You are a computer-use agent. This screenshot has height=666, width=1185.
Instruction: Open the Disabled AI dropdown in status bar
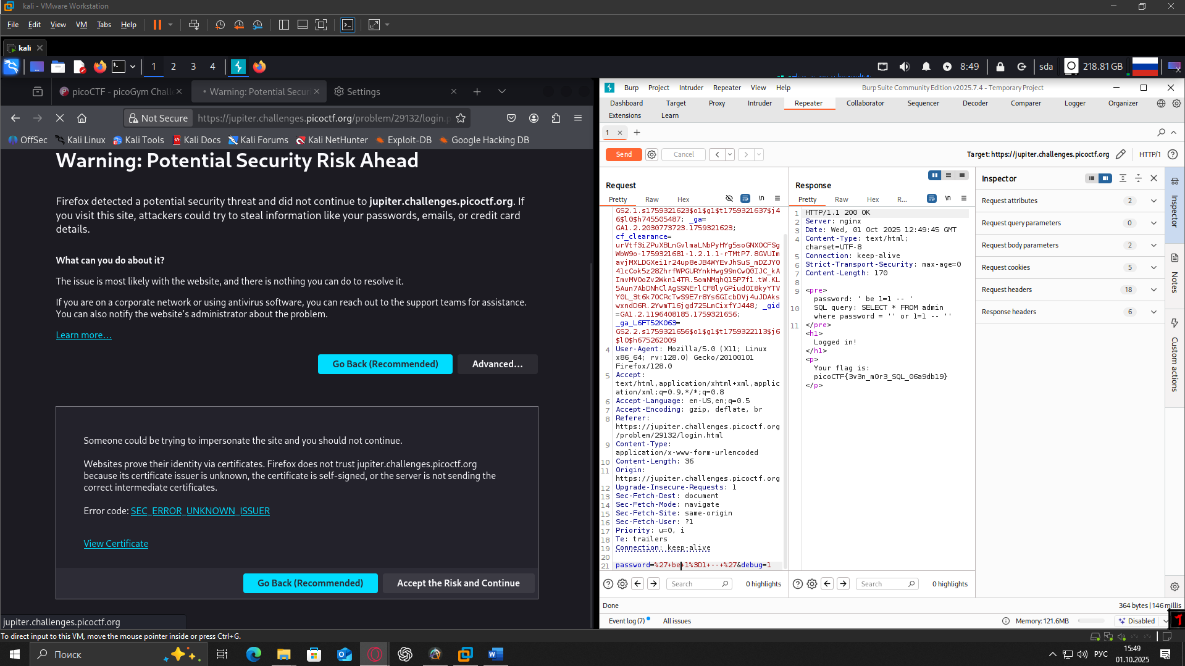1165,621
